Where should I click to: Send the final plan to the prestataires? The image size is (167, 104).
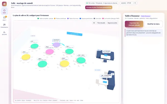click(99, 7)
